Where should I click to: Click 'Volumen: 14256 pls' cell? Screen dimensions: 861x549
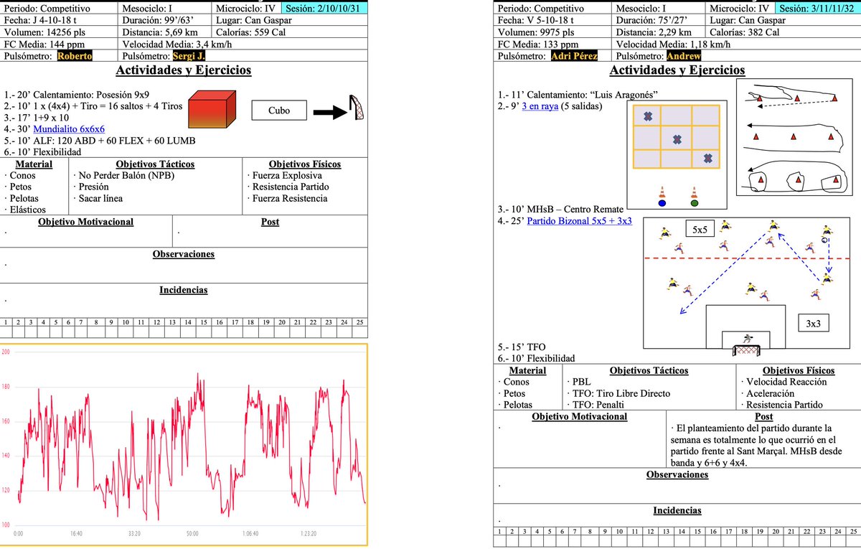pos(60,32)
